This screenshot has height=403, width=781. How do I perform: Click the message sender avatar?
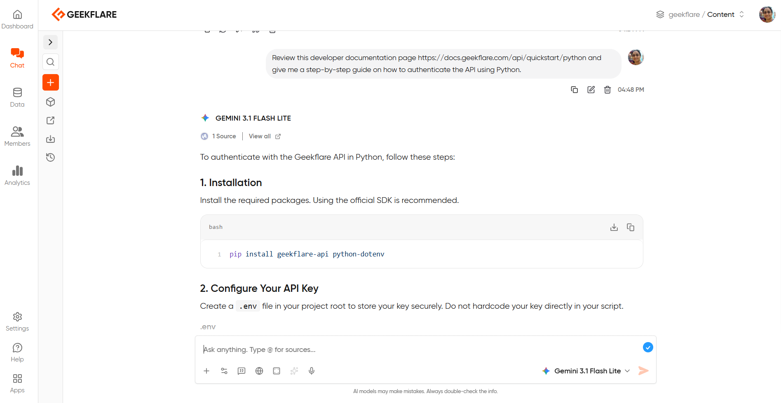pos(636,57)
